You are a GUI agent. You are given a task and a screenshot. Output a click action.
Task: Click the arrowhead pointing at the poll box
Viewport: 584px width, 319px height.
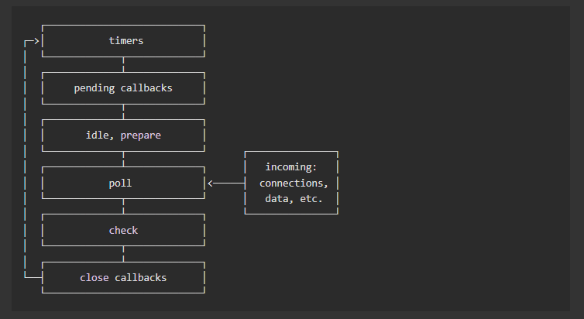[x=211, y=184]
